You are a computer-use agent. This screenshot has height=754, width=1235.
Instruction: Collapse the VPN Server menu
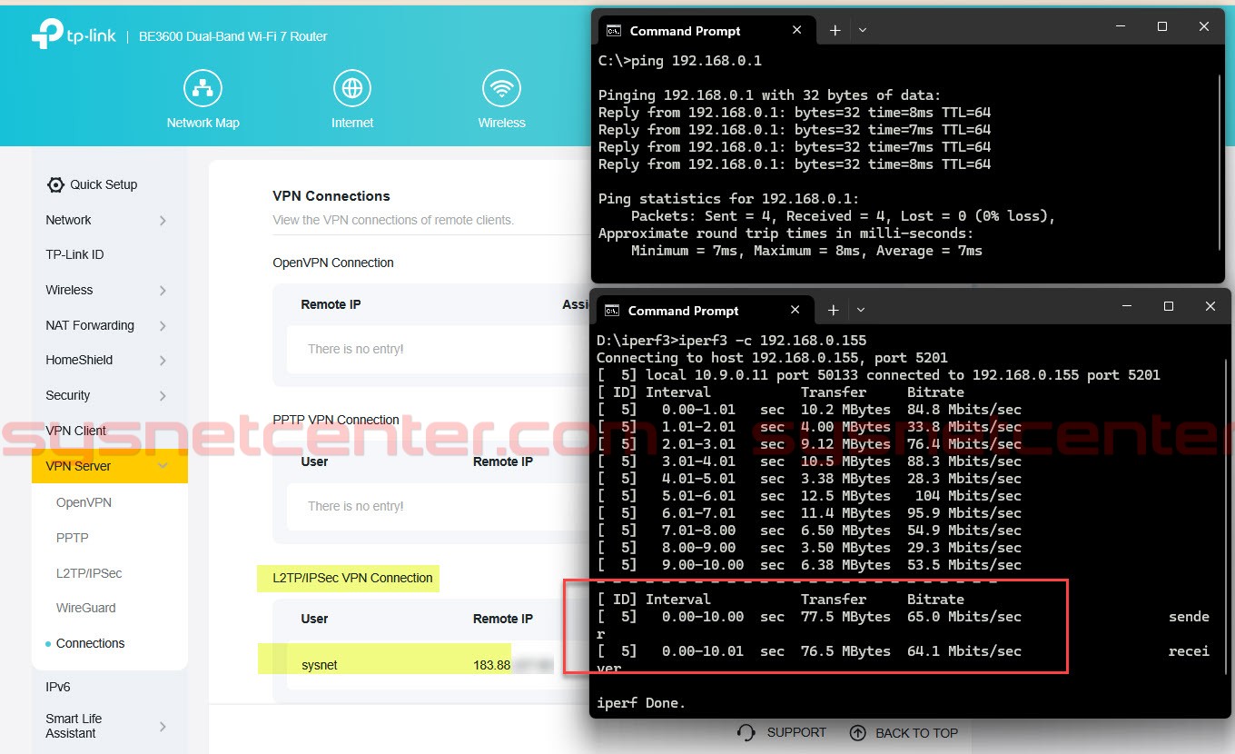pos(163,466)
